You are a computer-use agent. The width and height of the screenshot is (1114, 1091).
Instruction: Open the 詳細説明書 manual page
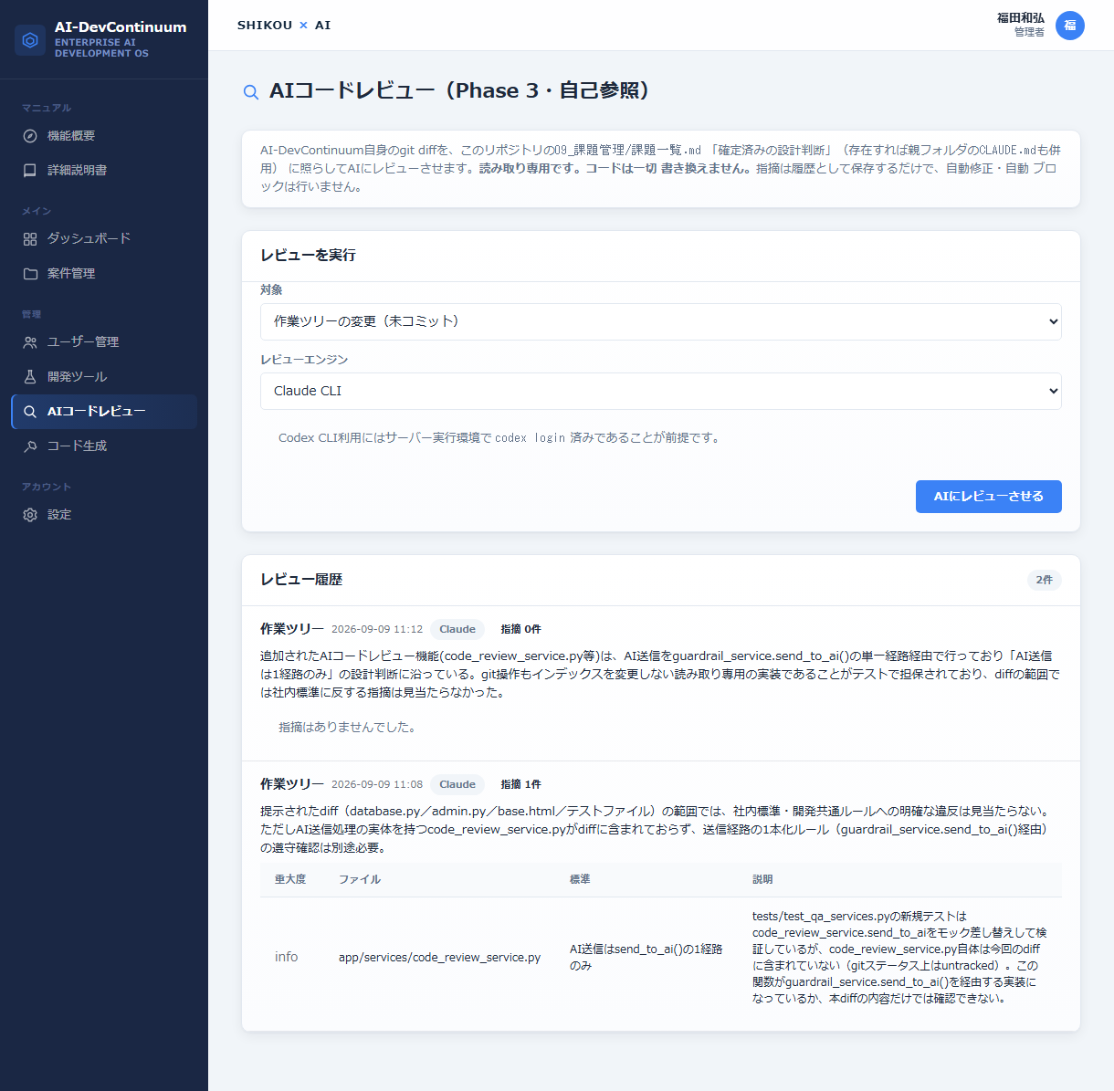pos(104,171)
